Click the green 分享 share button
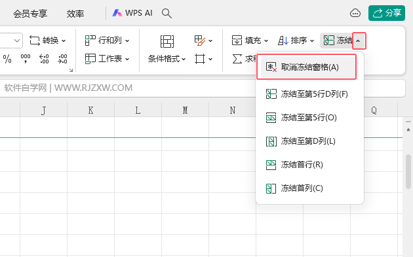This screenshot has height=257, width=413. (x=386, y=13)
